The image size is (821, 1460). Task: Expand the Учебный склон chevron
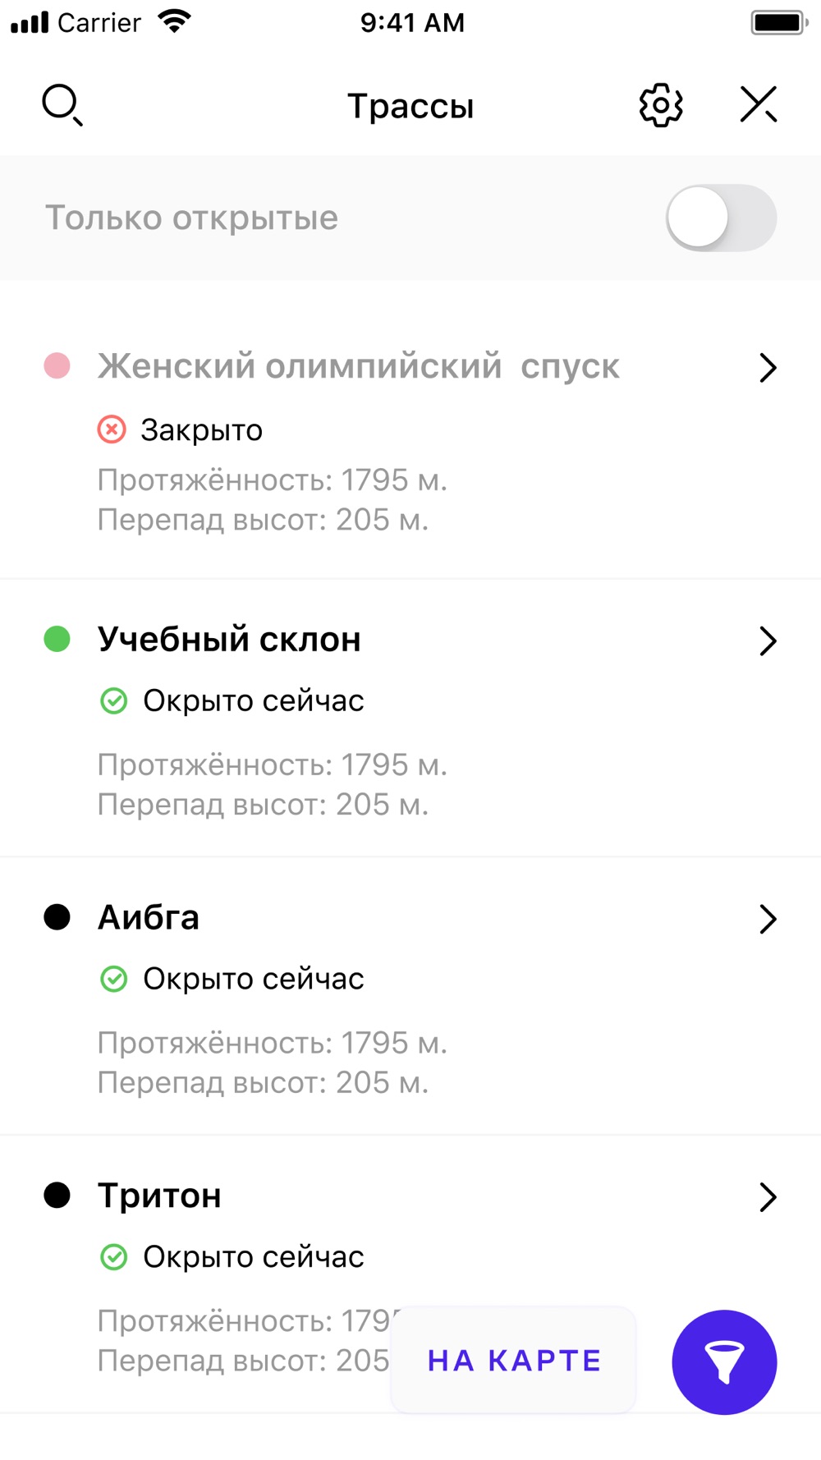tap(768, 641)
